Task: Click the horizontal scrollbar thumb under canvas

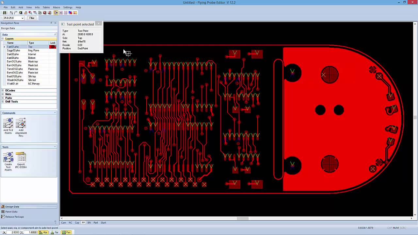Action: tap(243, 218)
